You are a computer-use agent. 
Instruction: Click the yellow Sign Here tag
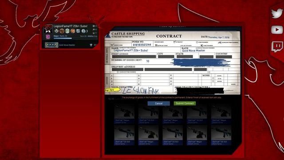pyautogui.click(x=112, y=90)
